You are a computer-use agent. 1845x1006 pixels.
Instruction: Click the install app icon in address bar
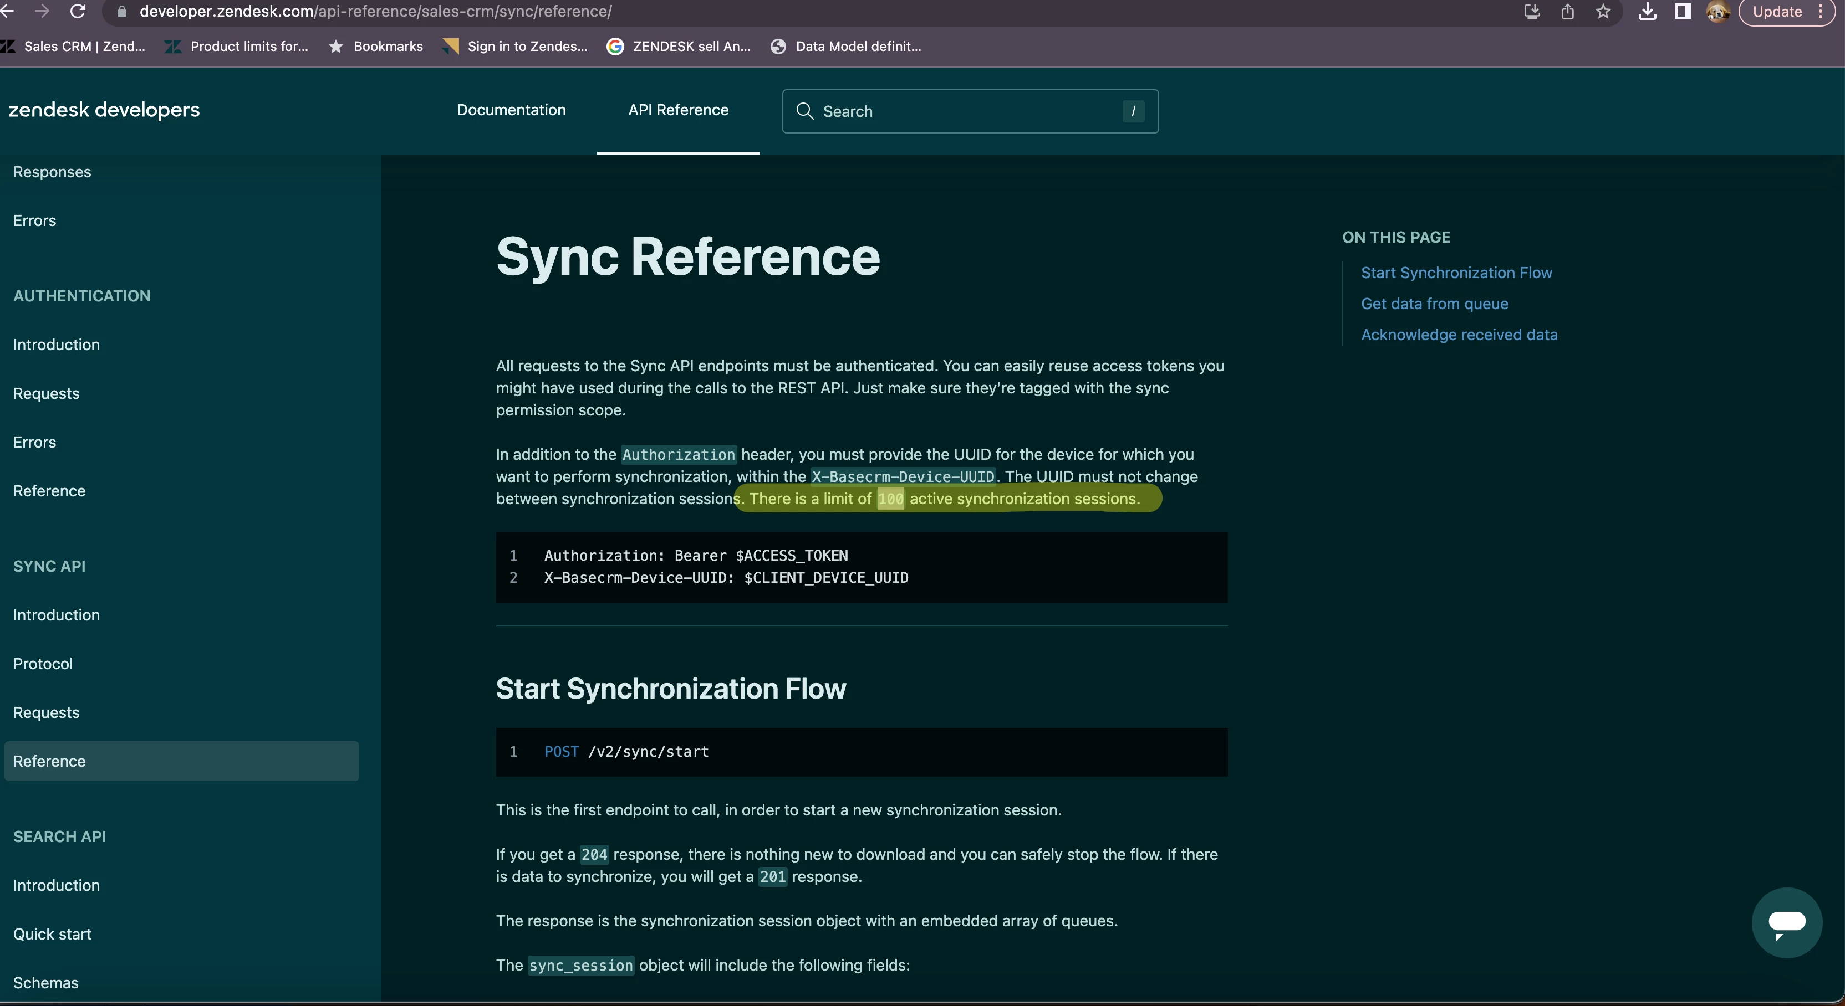pos(1531,12)
